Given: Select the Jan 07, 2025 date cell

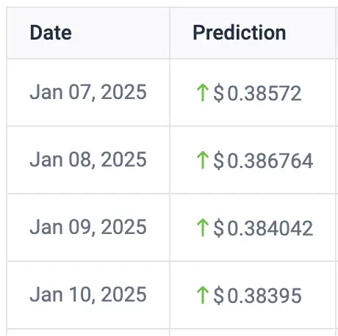Looking at the screenshot, I should (x=88, y=92).
